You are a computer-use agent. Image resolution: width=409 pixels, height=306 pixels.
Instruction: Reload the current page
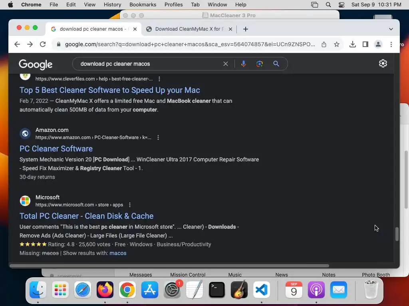(43, 44)
